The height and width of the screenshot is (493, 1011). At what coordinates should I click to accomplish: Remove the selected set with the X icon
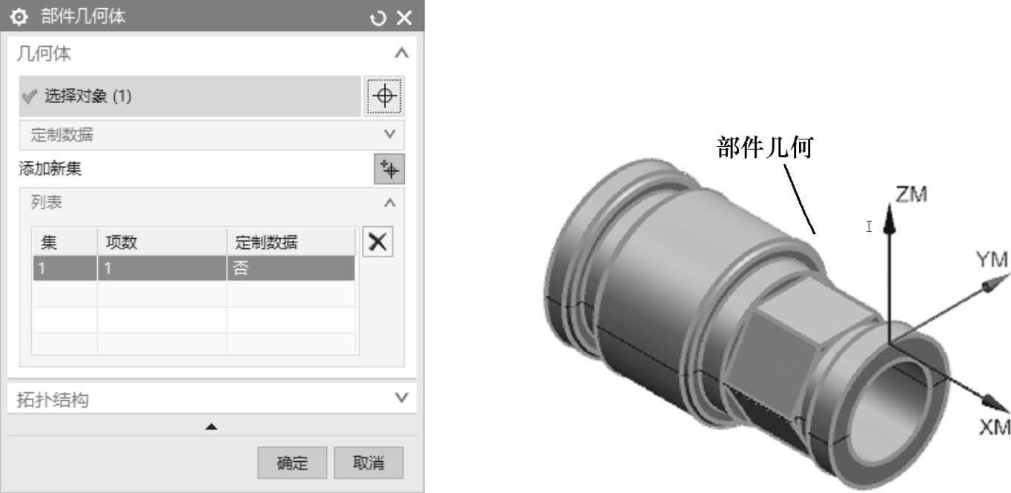pos(378,242)
